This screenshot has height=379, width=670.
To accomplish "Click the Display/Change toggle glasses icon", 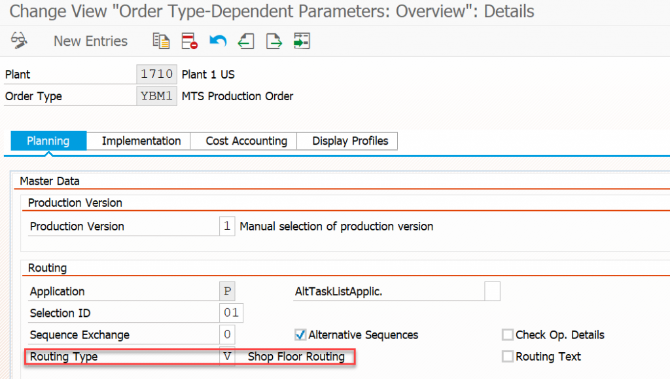I will [19, 41].
